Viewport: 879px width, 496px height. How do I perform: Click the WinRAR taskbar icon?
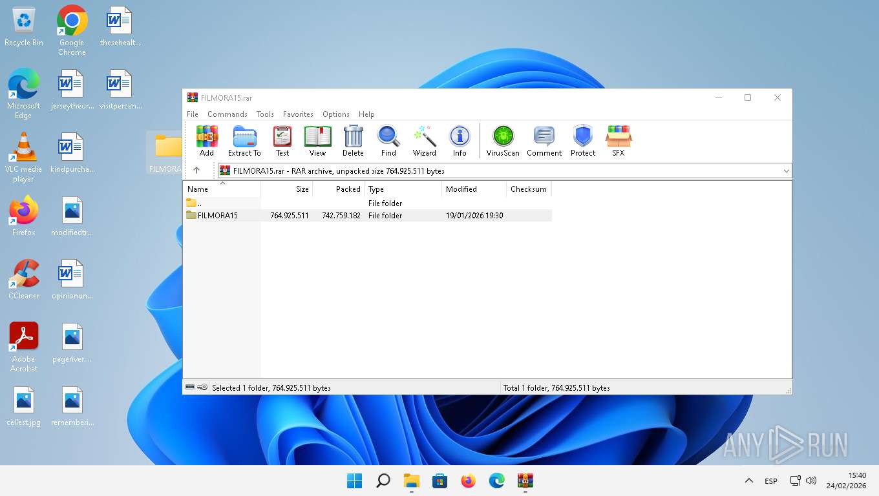coord(525,480)
